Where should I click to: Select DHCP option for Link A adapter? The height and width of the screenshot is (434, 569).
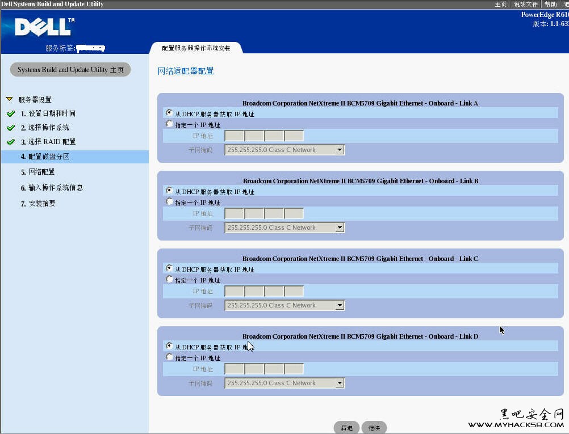(169, 113)
